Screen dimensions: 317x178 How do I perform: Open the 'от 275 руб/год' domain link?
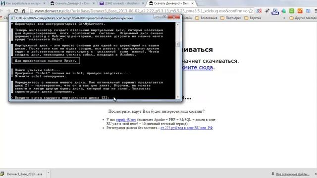pyautogui.click(x=187, y=128)
